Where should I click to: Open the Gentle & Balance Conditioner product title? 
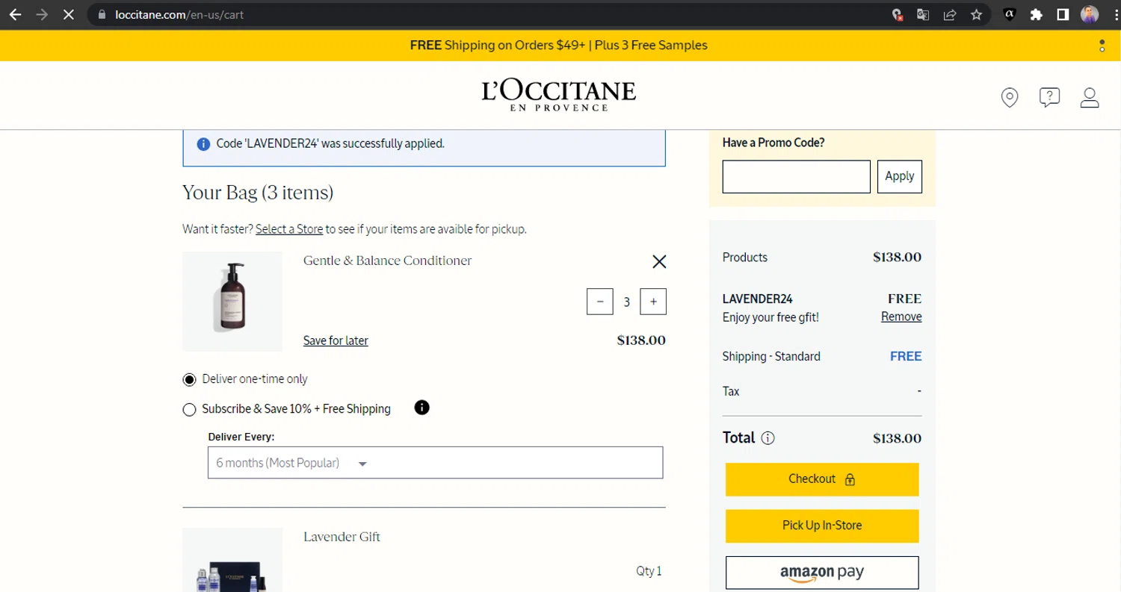click(387, 261)
